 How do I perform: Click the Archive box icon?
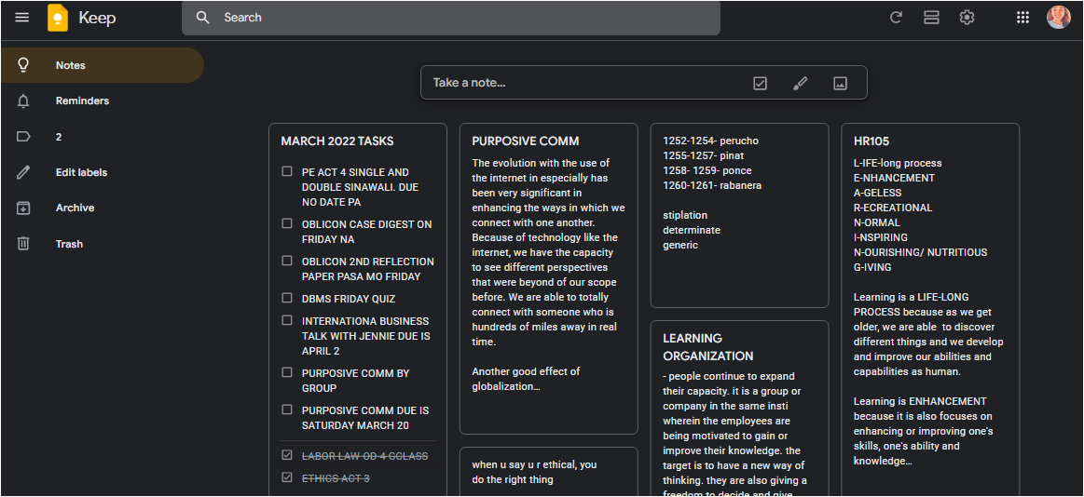tap(22, 208)
